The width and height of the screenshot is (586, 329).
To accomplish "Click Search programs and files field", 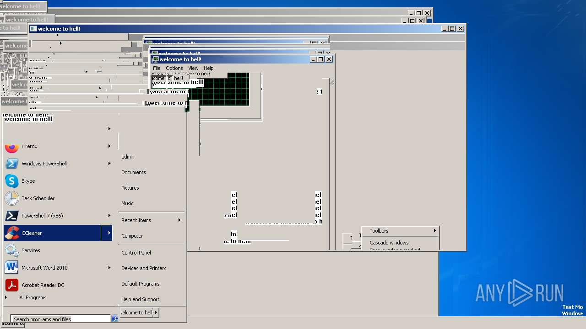I will point(60,319).
